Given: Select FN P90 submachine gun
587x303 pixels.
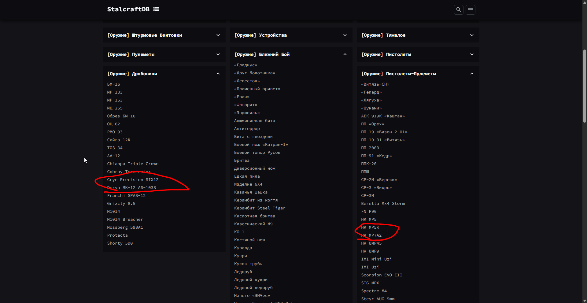Looking at the screenshot, I should [x=369, y=211].
